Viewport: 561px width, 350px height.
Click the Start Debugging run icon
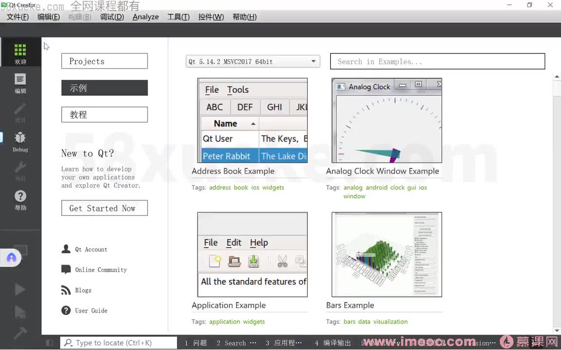20,312
